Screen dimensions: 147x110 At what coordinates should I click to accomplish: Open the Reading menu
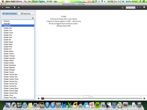click(42, 2)
